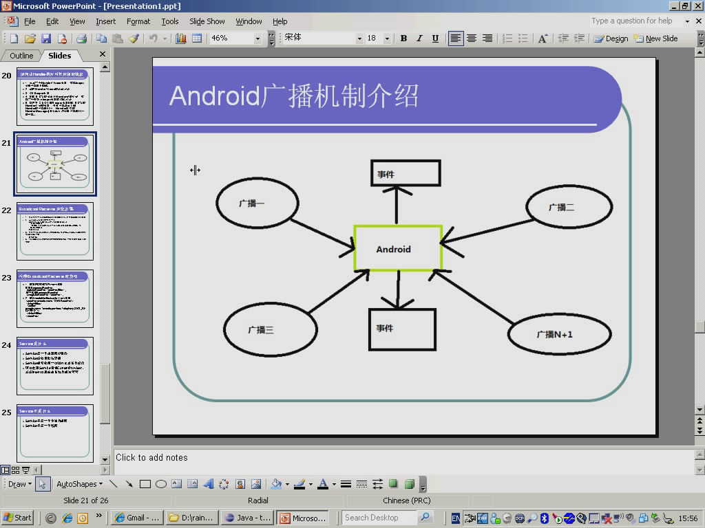This screenshot has width=705, height=528.
Task: Open the AutoShapes dropdown
Action: tap(80, 484)
